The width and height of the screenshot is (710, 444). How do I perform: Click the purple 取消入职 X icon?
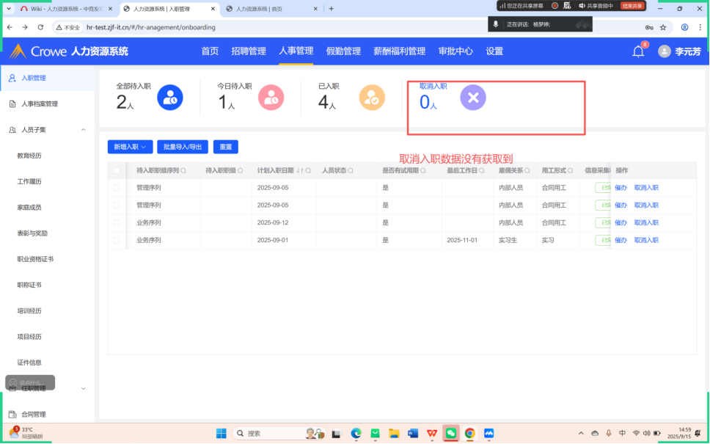click(x=473, y=98)
